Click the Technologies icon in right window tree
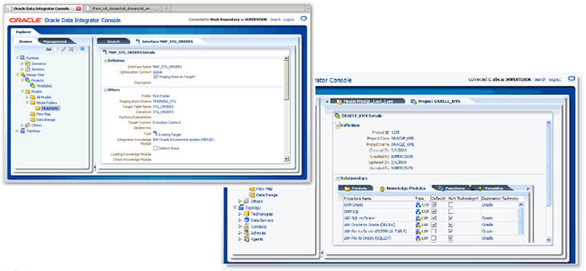Viewport: 586px width, 271px height. tap(247, 214)
